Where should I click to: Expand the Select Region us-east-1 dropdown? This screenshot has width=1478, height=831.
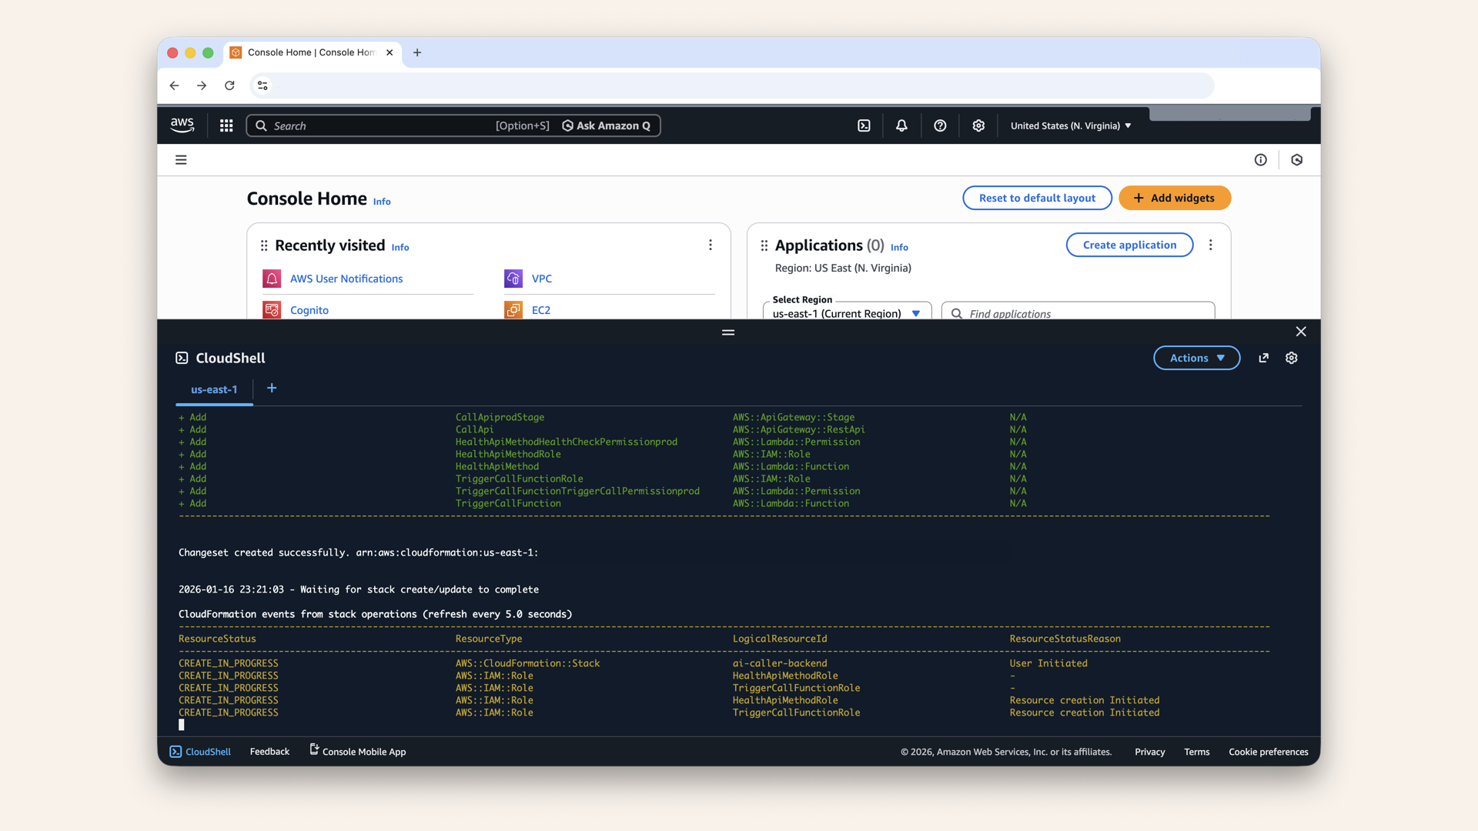(x=847, y=312)
